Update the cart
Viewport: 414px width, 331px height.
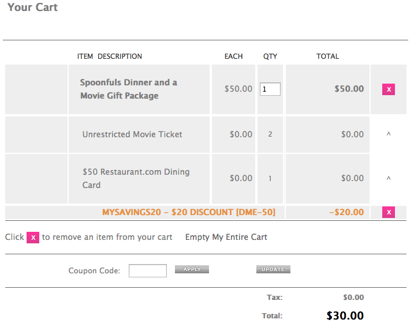273,269
